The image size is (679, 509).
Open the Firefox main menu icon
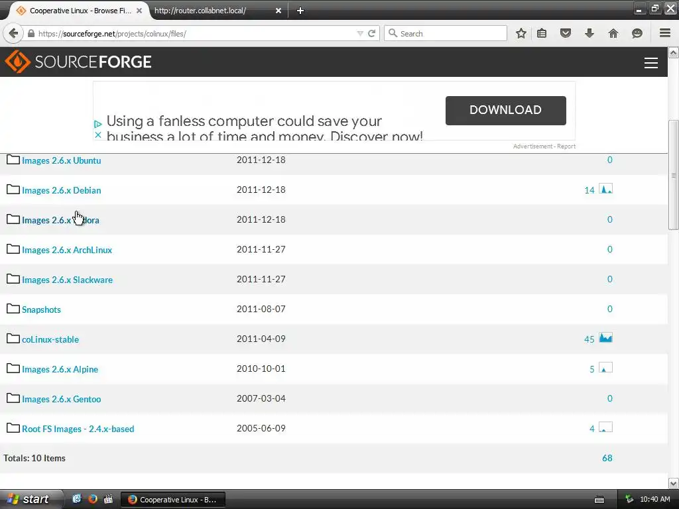[665, 33]
